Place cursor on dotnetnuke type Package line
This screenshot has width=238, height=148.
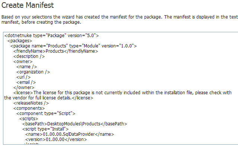[x=51, y=36]
